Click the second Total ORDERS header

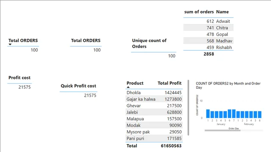pyautogui.click(x=86, y=41)
